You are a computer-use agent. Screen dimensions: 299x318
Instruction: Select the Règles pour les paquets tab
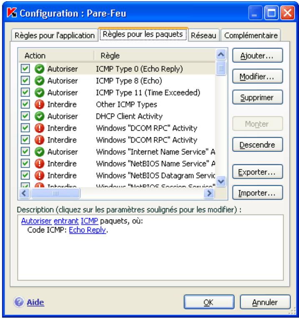tap(143, 34)
